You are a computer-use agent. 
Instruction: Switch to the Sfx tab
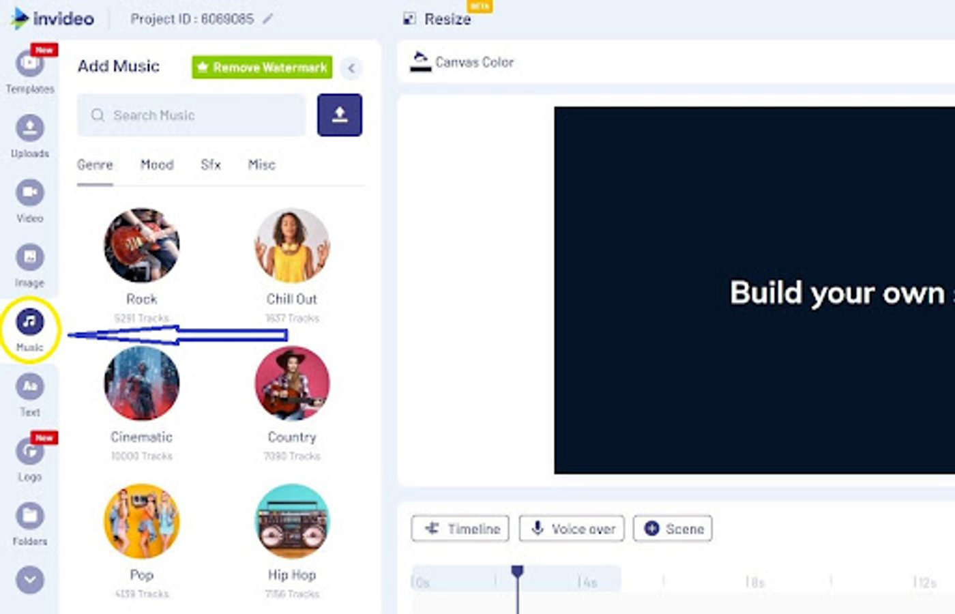coord(210,164)
